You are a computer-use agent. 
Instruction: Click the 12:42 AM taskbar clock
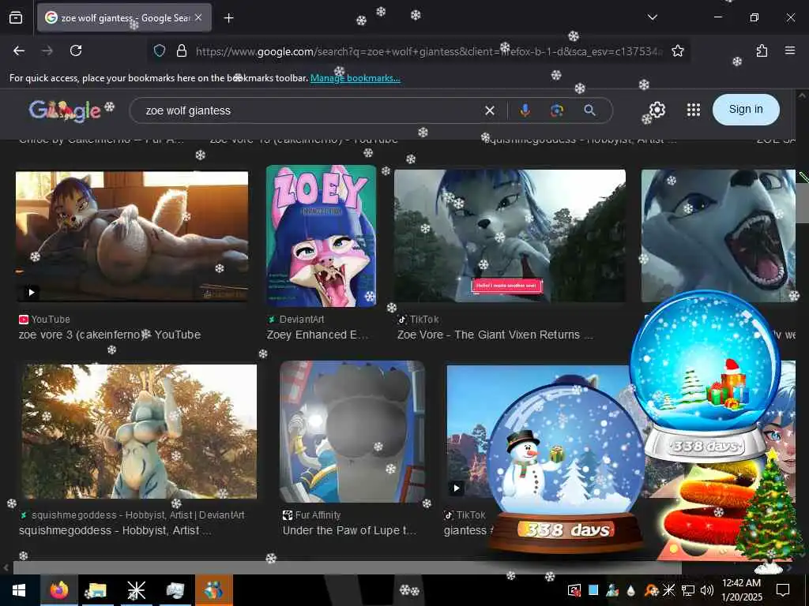(x=741, y=589)
